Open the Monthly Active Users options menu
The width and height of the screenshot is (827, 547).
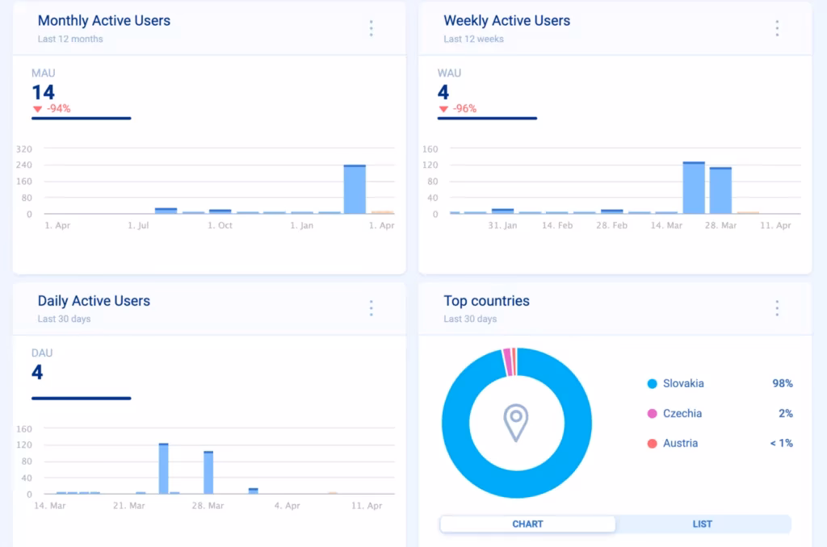[x=371, y=27]
